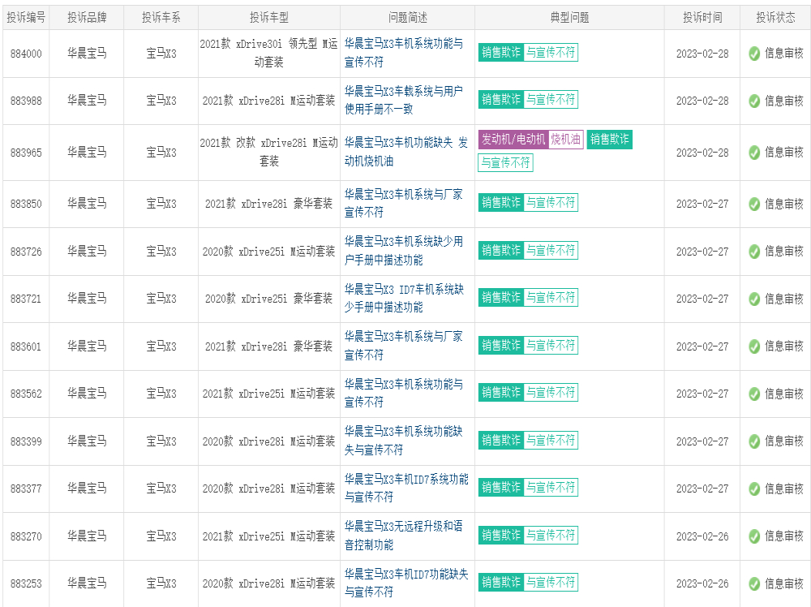Click green check icon in row 883965

(x=754, y=152)
